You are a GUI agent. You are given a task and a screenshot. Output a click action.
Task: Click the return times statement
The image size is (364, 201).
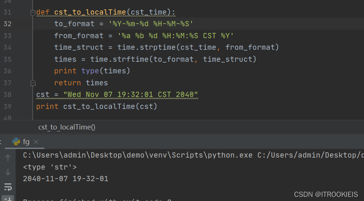[x=81, y=83]
